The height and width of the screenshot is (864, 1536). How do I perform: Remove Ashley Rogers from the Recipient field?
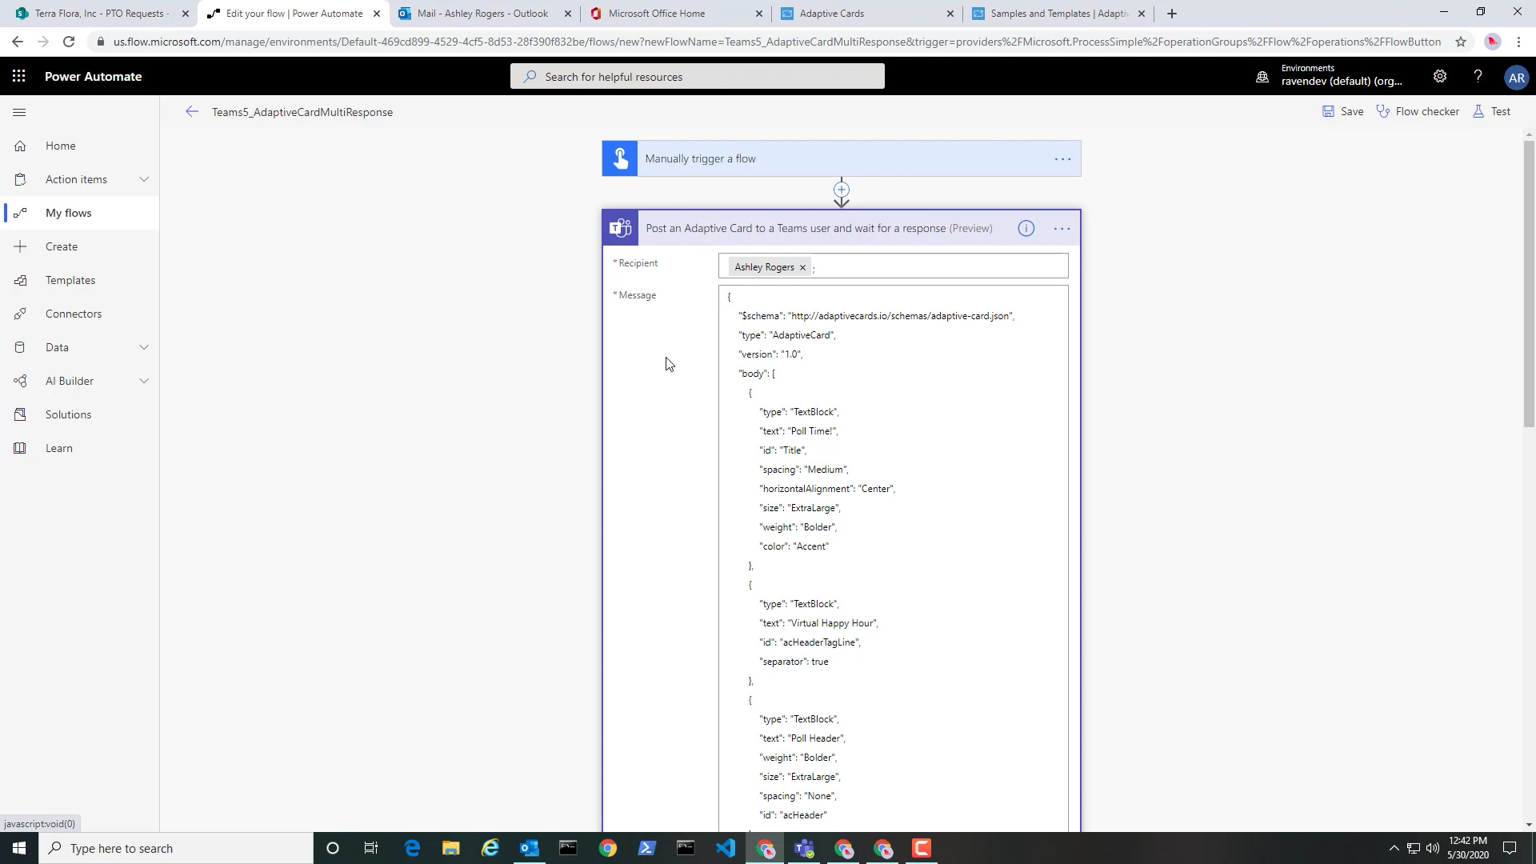(802, 267)
